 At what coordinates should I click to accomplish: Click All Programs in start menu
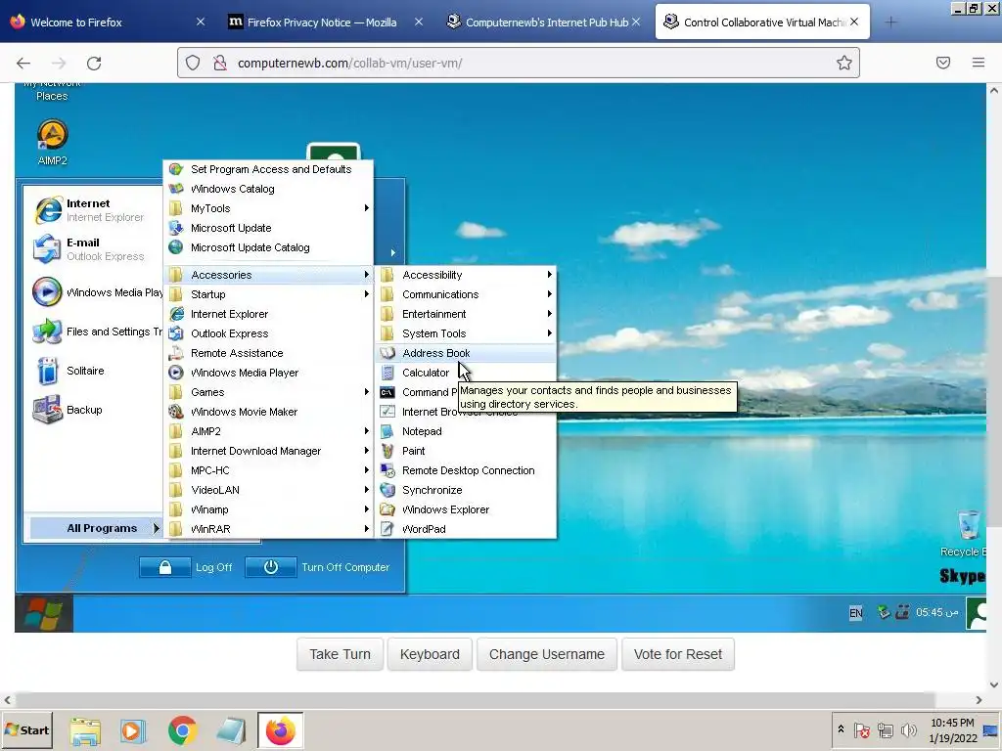(x=96, y=528)
